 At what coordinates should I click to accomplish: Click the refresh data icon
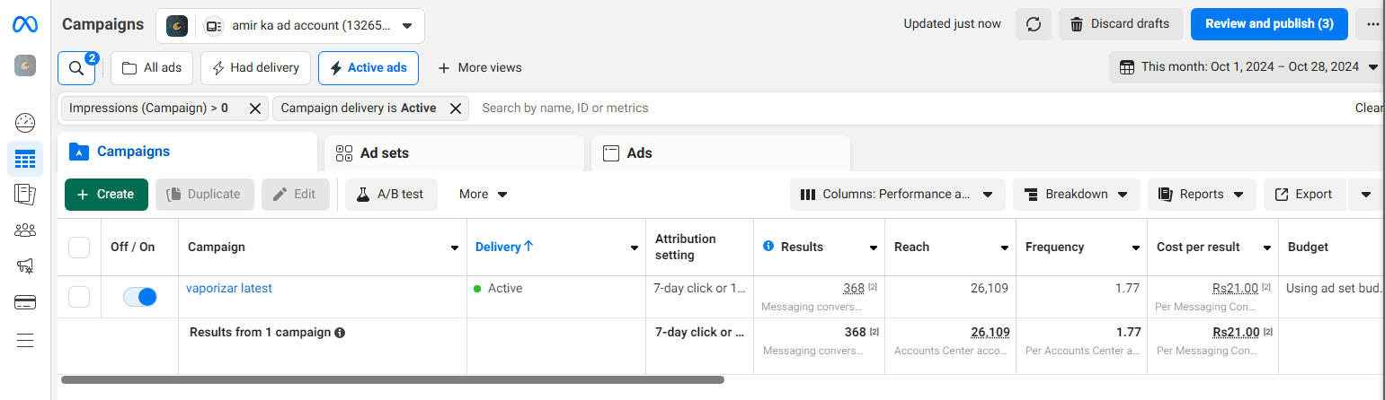pos(1034,24)
